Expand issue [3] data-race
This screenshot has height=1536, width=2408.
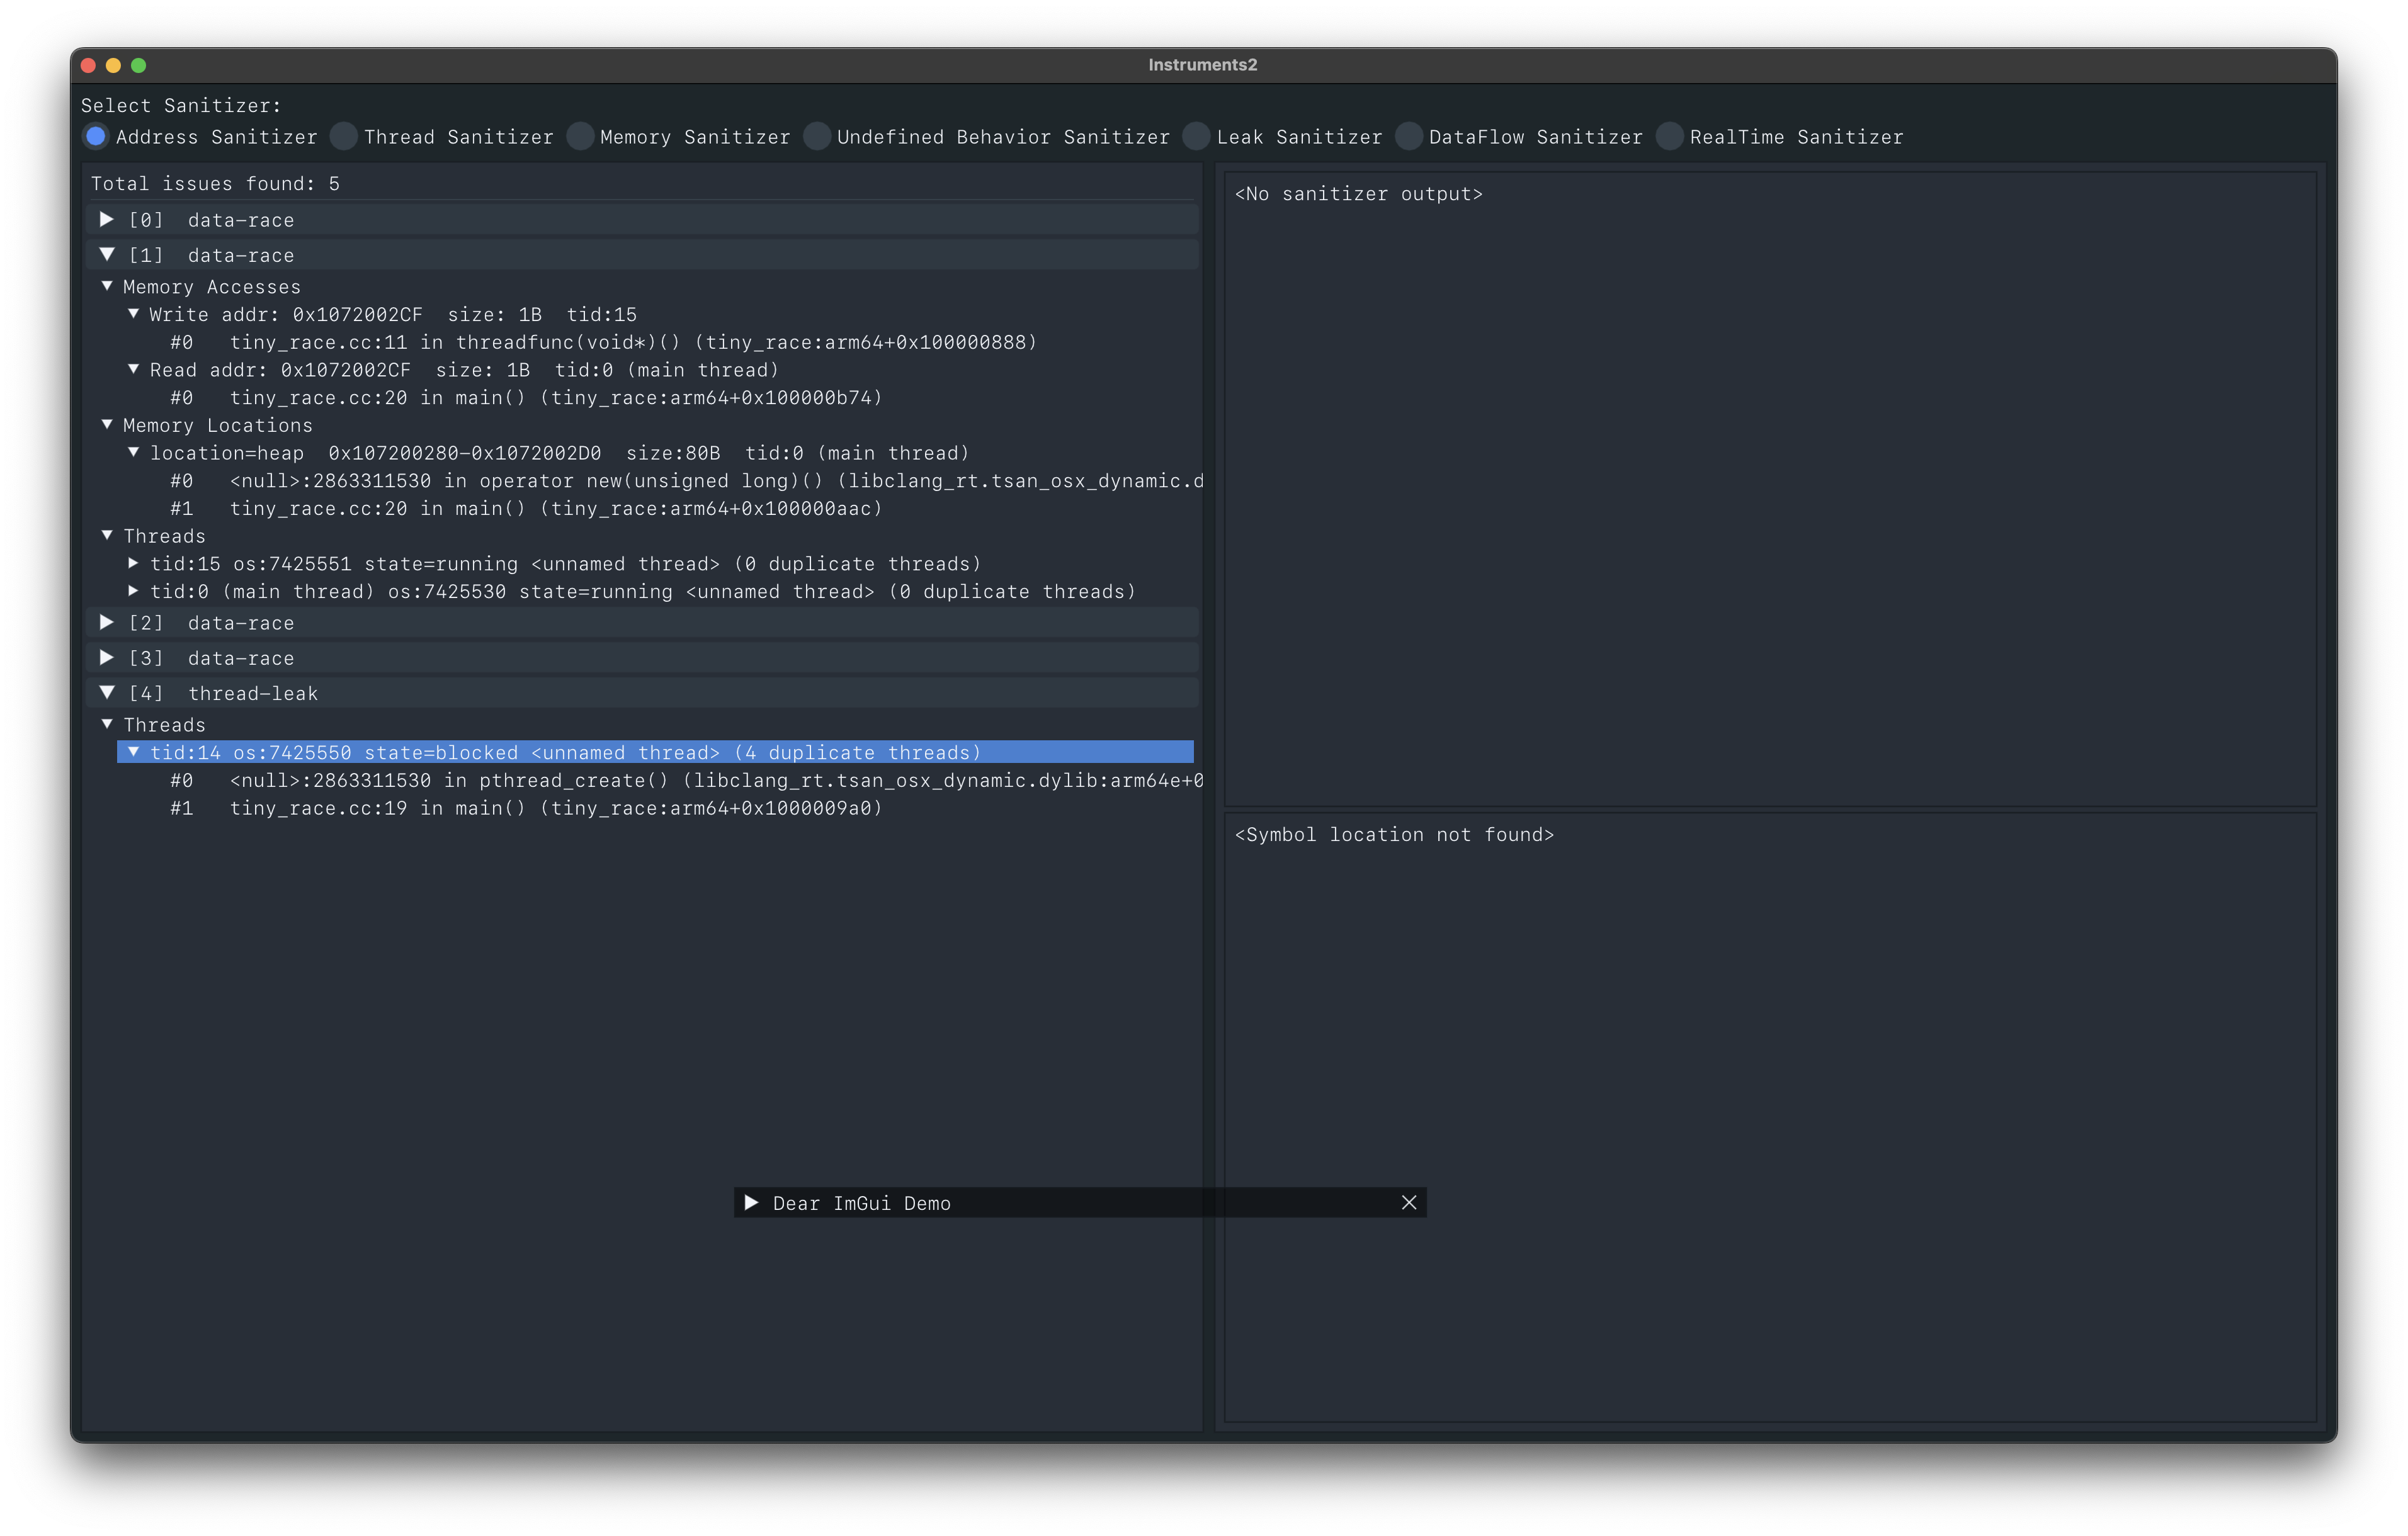[x=107, y=657]
